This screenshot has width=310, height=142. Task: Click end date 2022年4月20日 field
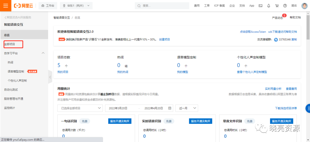tap(154, 108)
